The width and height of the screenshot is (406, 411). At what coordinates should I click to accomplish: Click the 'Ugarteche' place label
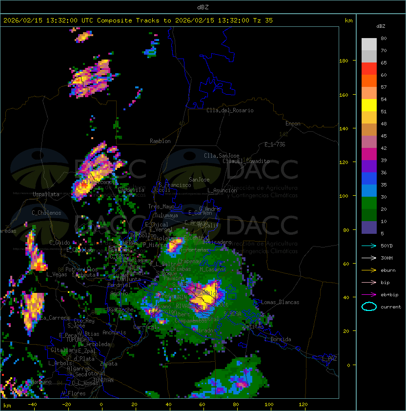coord(121,309)
